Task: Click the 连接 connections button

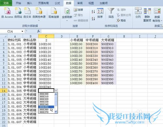Action: coord(78,10)
